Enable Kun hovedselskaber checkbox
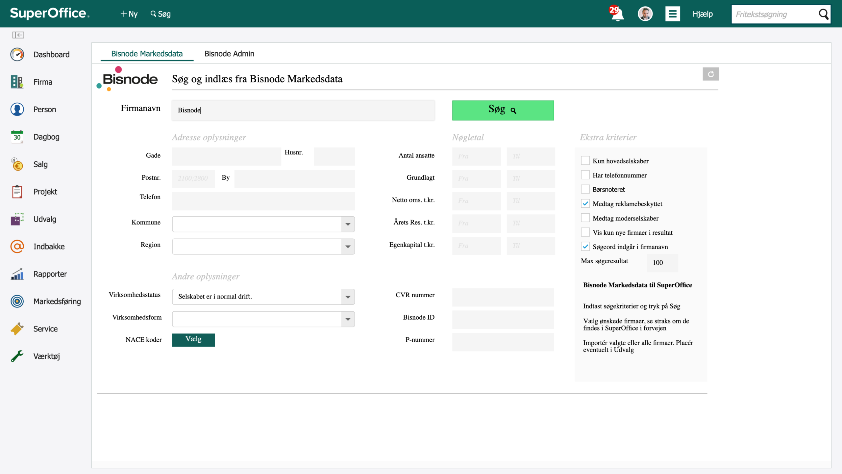 (x=585, y=161)
